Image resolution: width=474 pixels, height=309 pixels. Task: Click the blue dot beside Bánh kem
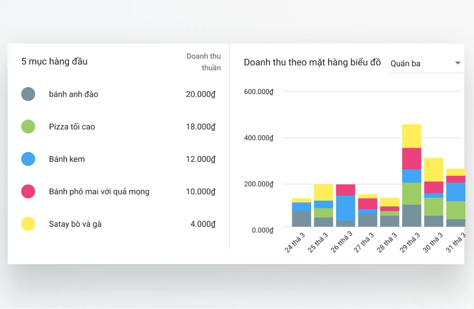(x=28, y=159)
